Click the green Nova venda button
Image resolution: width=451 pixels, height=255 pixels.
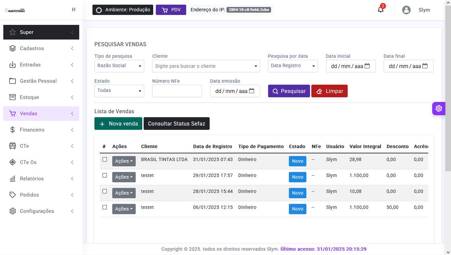click(x=118, y=124)
